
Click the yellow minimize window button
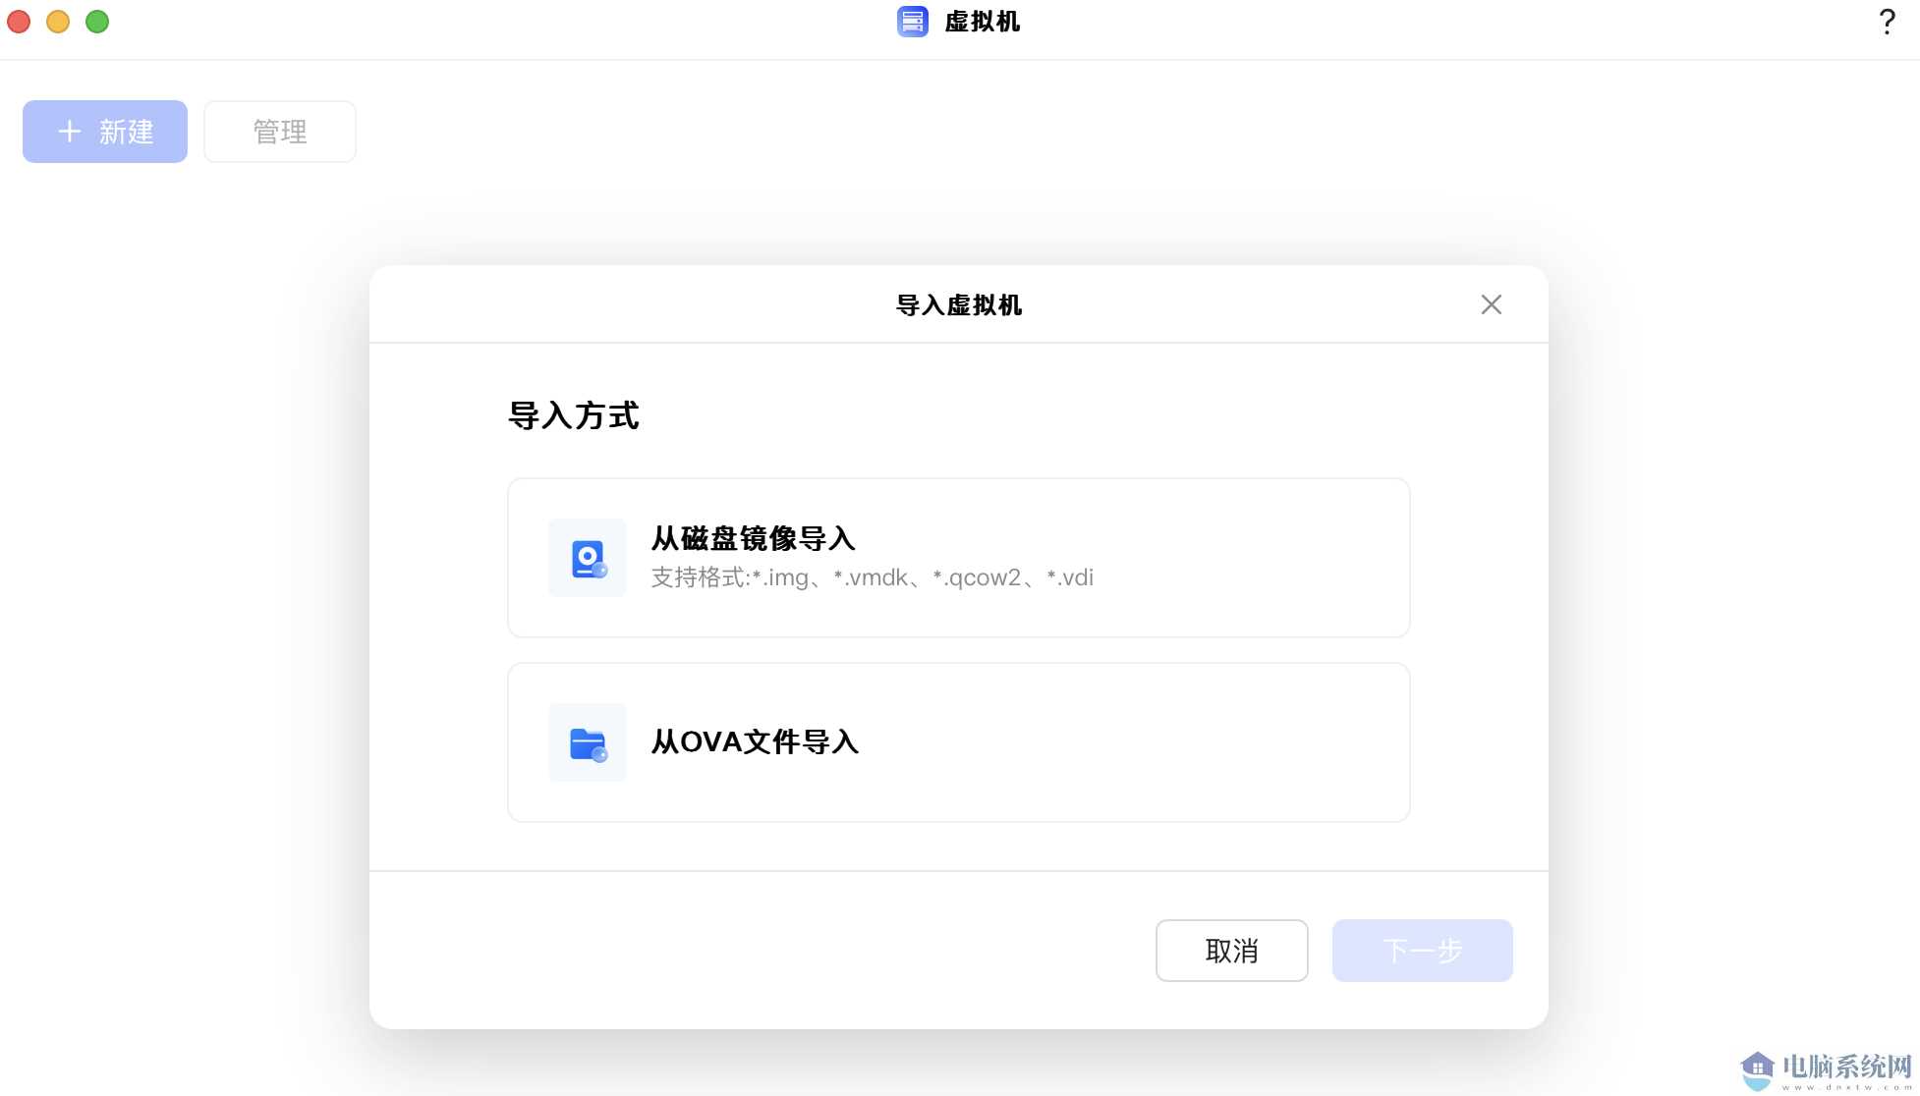point(58,22)
